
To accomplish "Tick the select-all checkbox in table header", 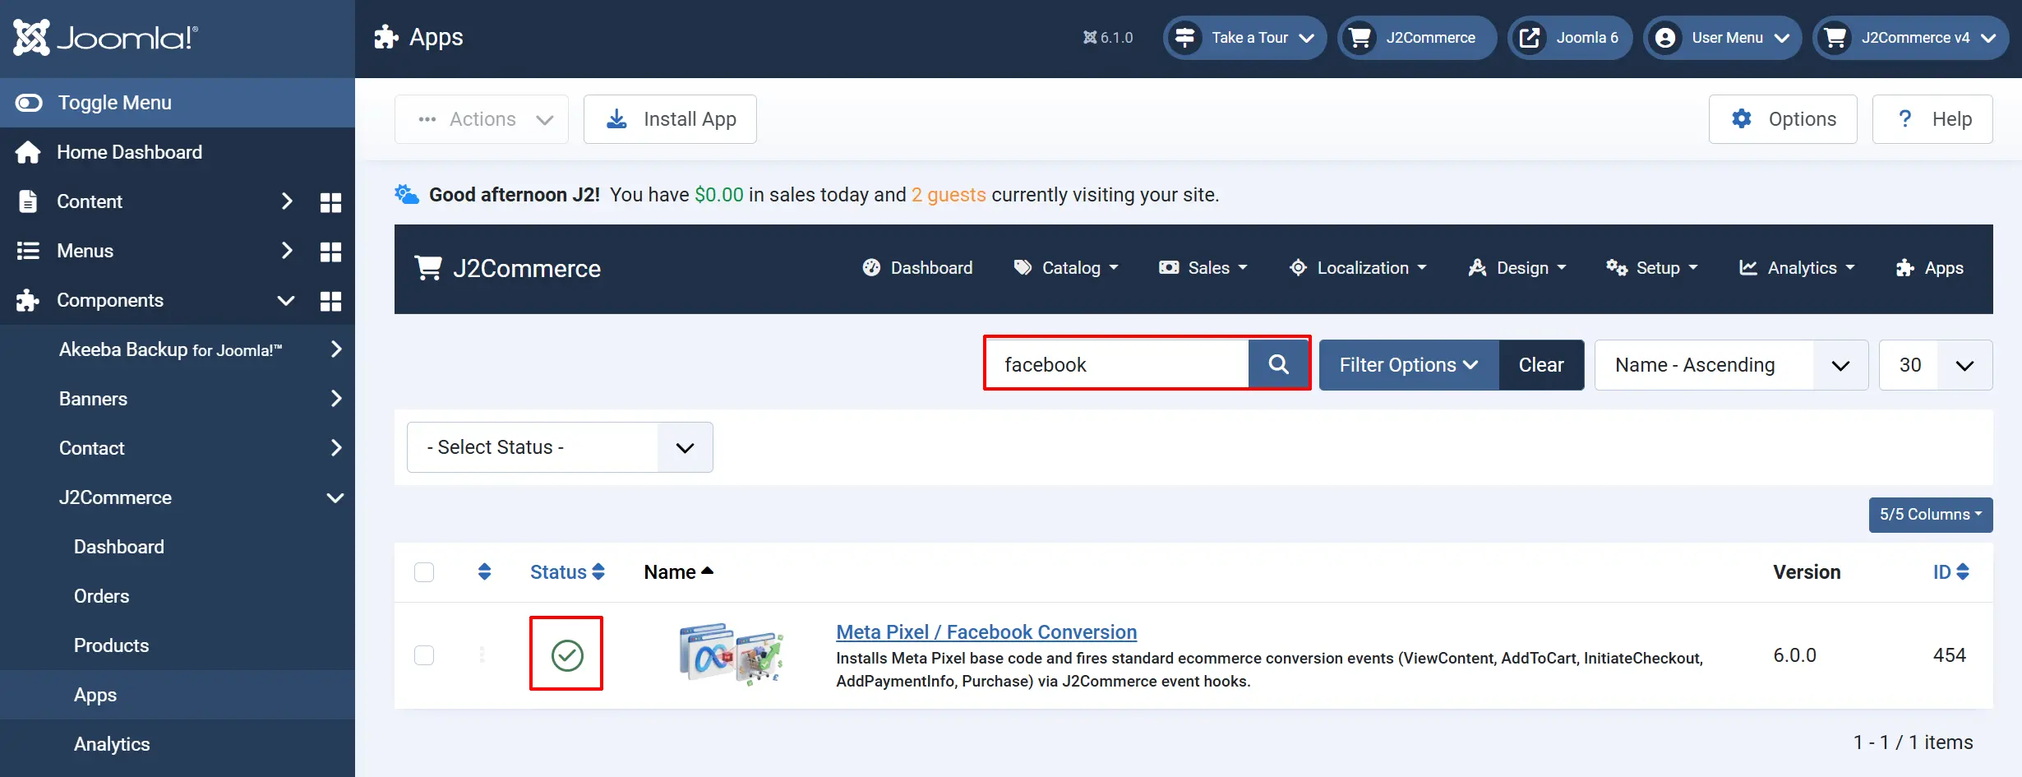I will (424, 572).
